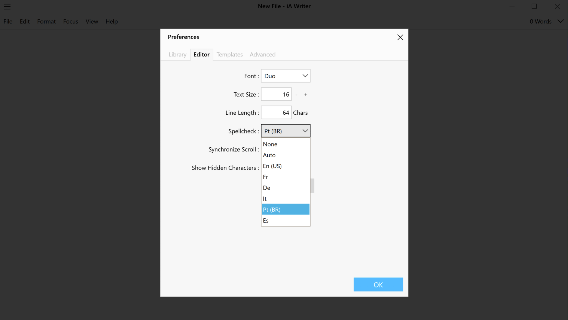The height and width of the screenshot is (320, 568).
Task: Click the Line Length input field
Action: pos(276,112)
